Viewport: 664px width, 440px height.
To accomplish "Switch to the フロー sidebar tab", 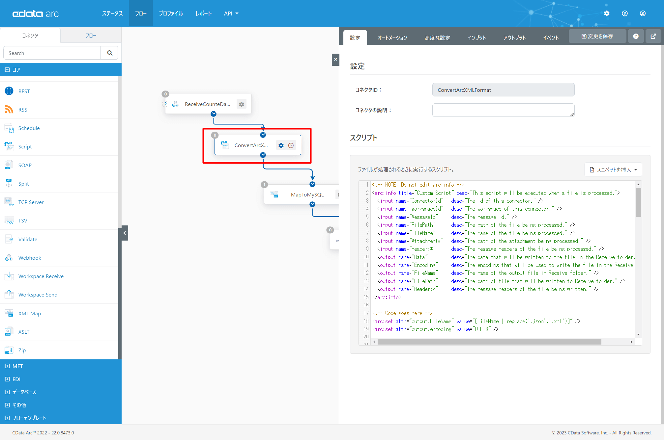I will (91, 36).
